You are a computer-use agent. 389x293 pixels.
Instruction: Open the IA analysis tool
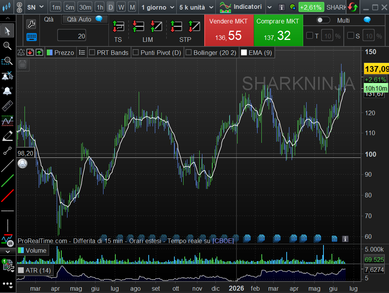7,240
